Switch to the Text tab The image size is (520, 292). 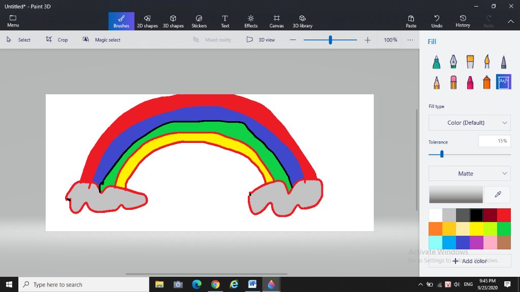coord(225,21)
